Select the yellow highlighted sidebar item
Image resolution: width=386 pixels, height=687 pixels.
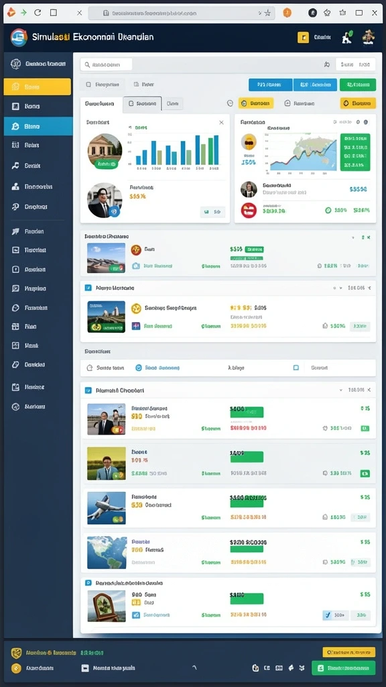pos(38,87)
